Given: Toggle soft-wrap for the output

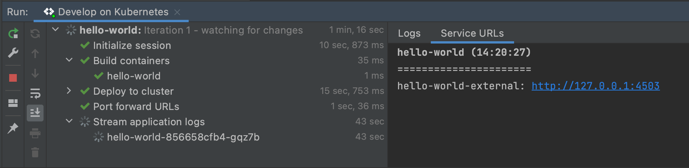Looking at the screenshot, I should pos(35,93).
